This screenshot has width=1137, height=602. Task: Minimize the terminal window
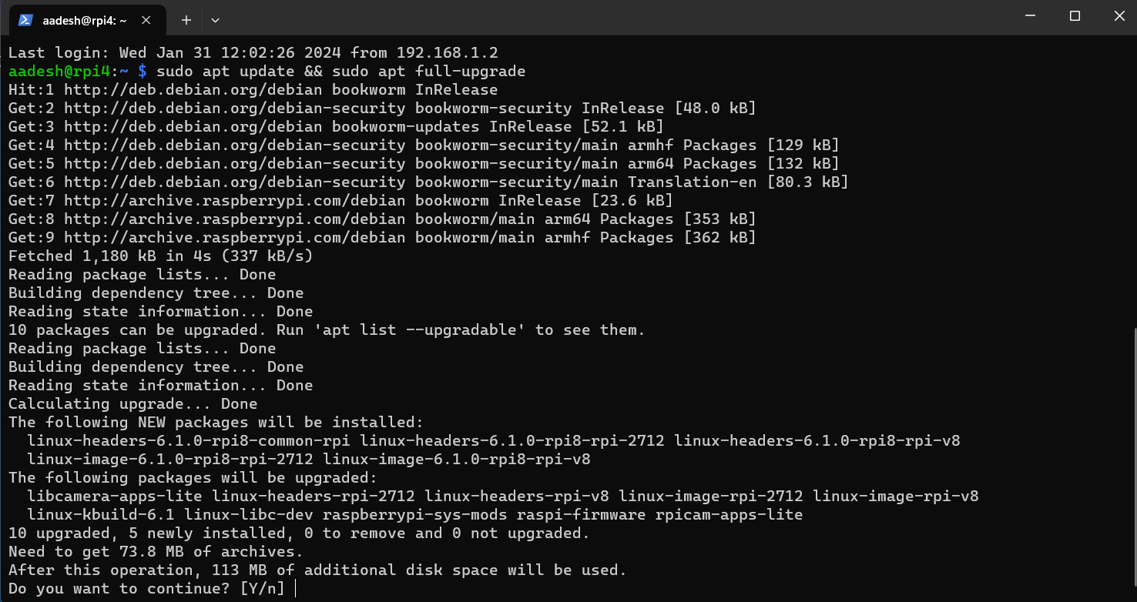click(1030, 15)
